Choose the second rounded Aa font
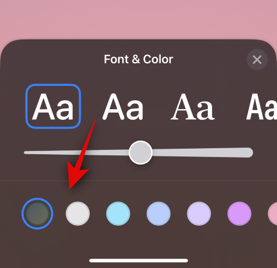Viewport: 277px width, 268px height. [123, 107]
